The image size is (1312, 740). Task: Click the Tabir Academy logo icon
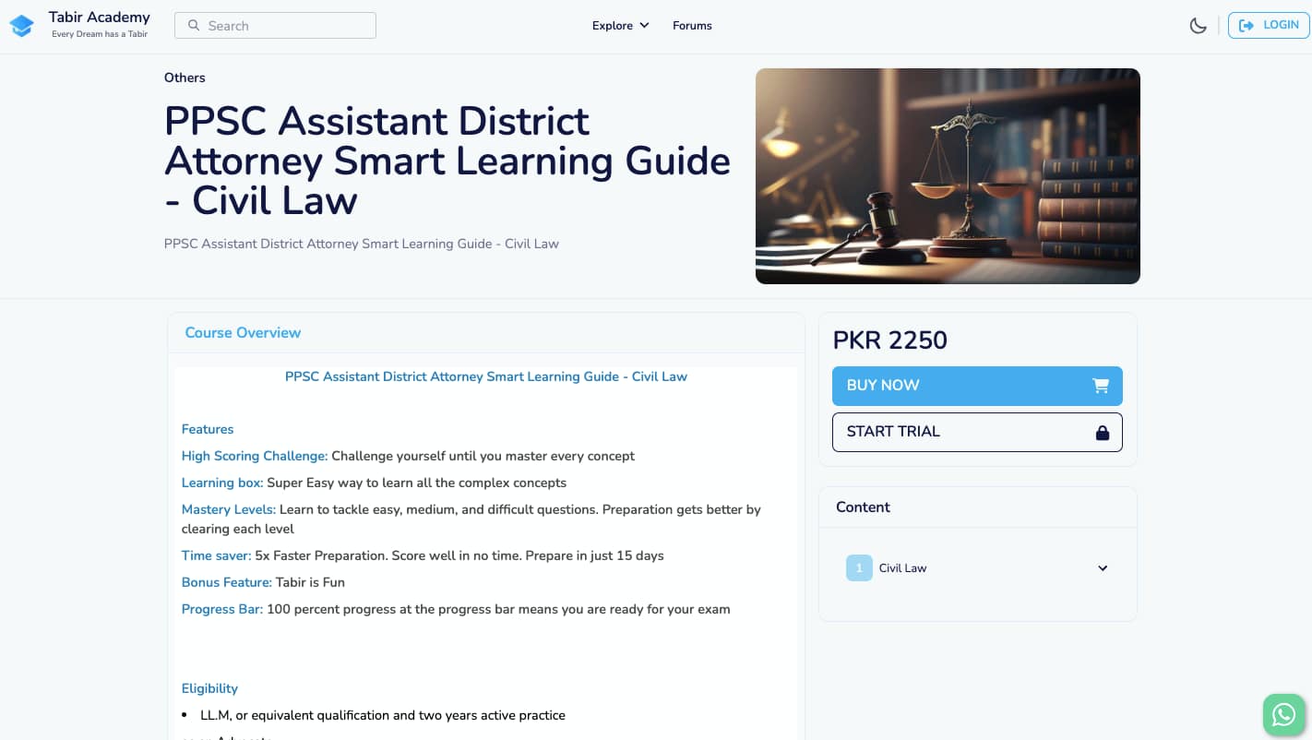point(21,25)
